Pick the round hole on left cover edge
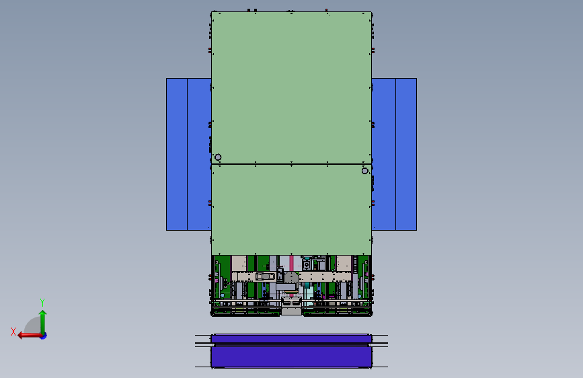Viewport: 583px width, 378px height. (x=219, y=157)
